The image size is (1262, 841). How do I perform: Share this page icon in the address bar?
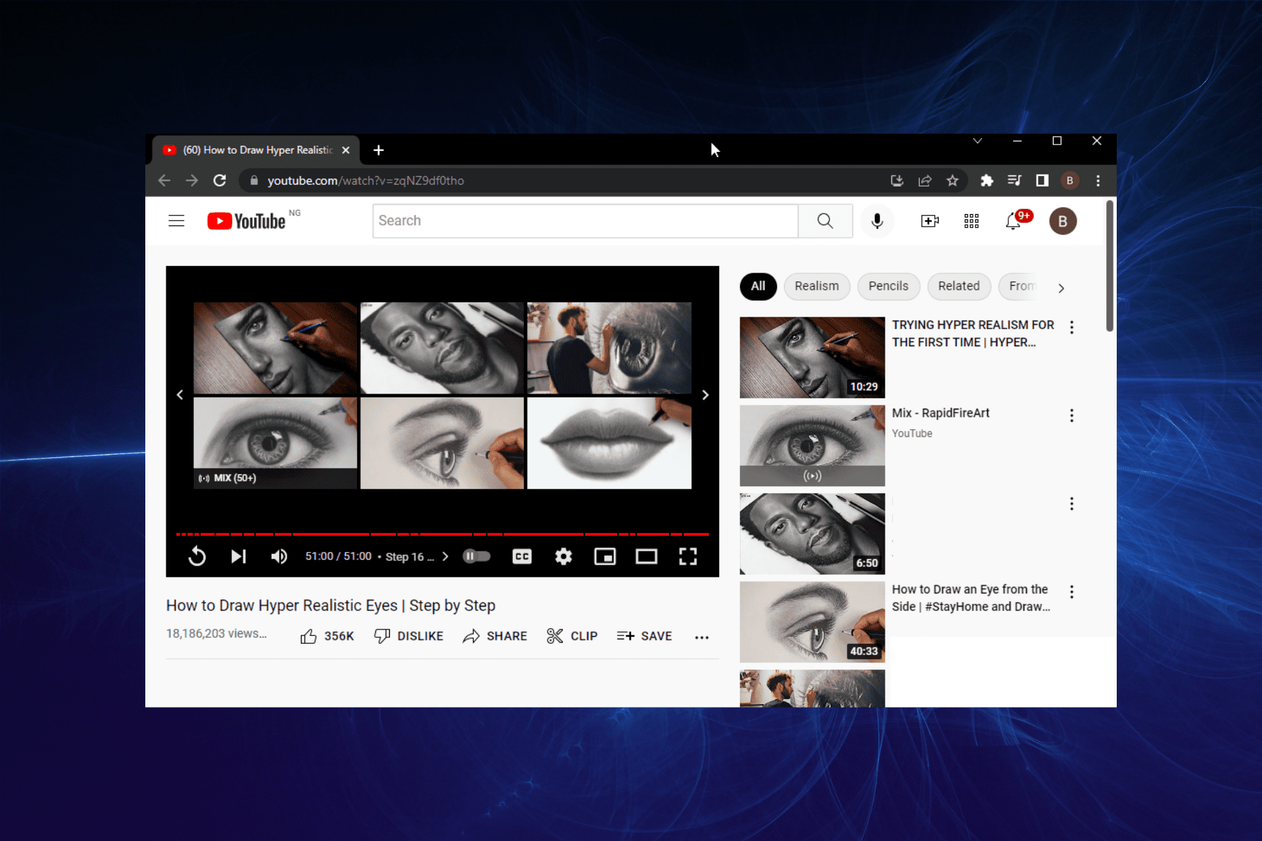pyautogui.click(x=925, y=181)
